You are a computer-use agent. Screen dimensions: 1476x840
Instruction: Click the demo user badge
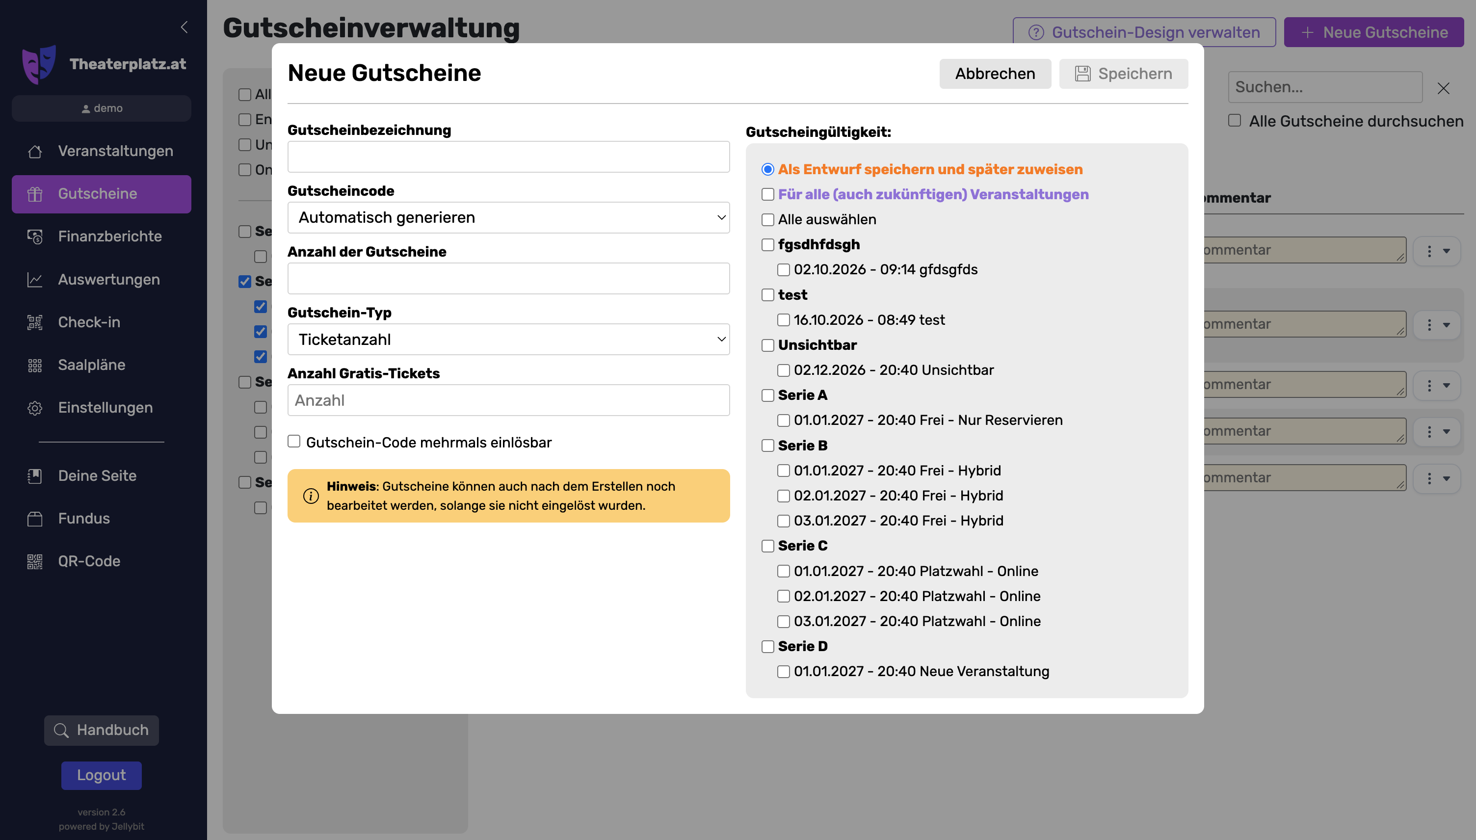(102, 108)
